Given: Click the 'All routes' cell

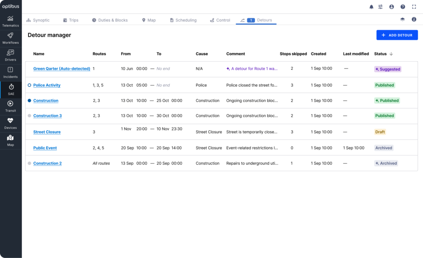Looking at the screenshot, I should (x=101, y=163).
